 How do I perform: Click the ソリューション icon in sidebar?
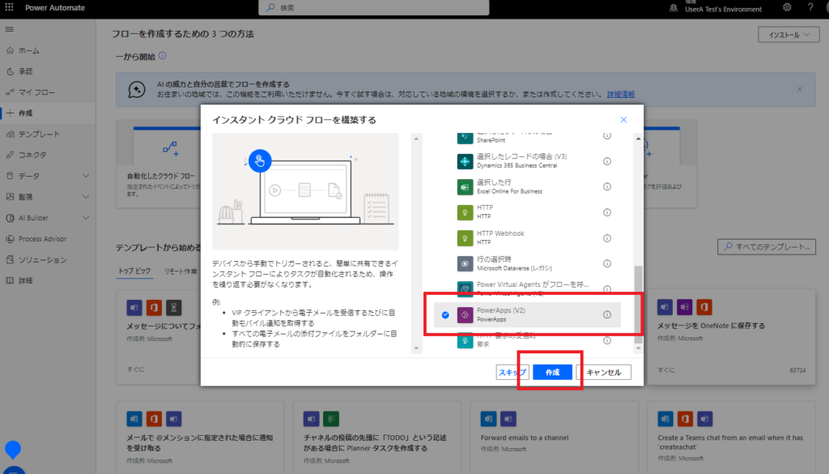[10, 260]
